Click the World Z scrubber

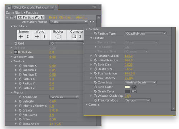tap(44, 37)
